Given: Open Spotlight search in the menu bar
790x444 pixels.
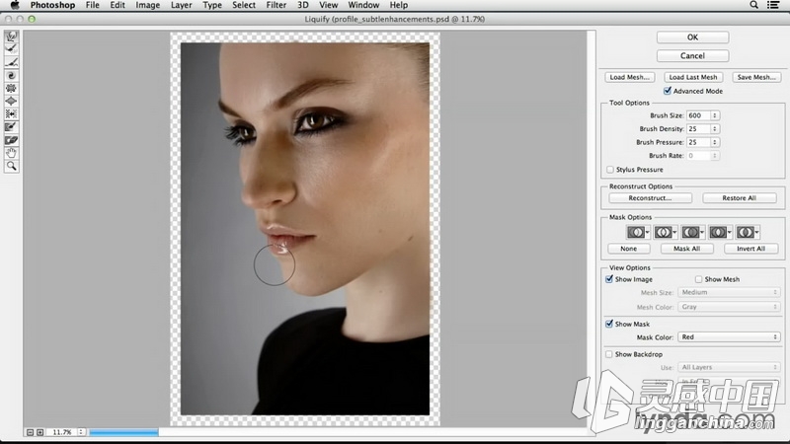Looking at the screenshot, I should click(753, 5).
